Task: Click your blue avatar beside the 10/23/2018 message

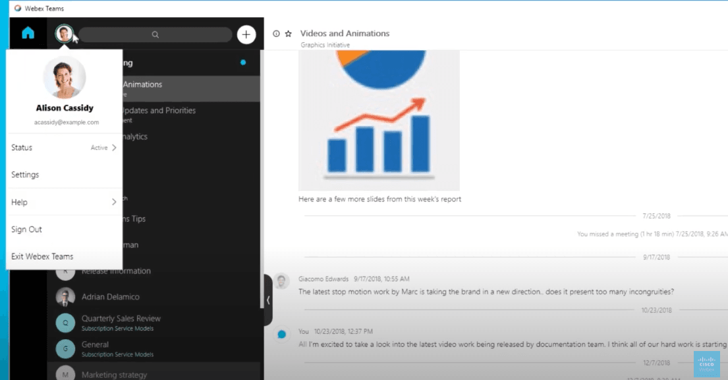Action: tap(281, 334)
